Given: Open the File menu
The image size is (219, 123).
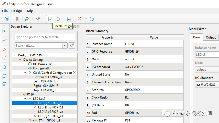Looking at the screenshot, I should tap(5, 11).
